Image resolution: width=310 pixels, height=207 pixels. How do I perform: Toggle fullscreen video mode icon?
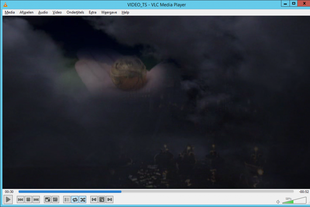pos(47,200)
